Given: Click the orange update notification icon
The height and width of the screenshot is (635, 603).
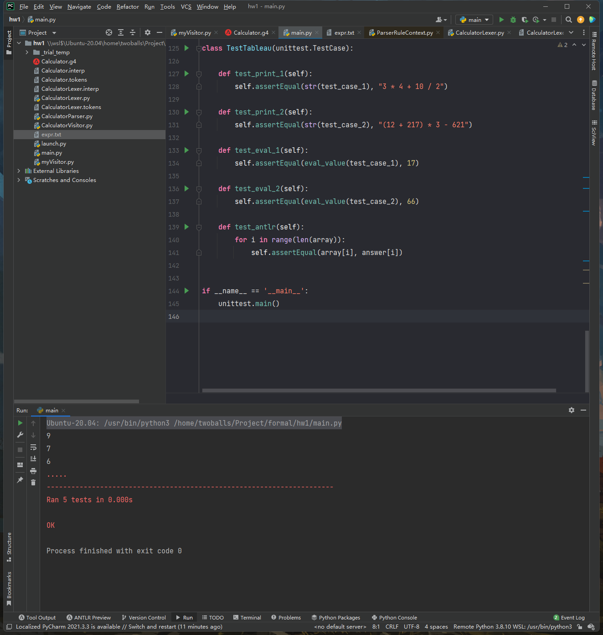Looking at the screenshot, I should point(581,20).
